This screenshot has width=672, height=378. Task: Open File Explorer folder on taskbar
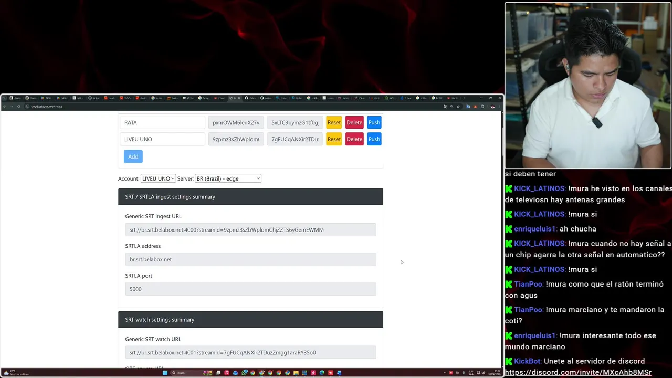(296, 373)
